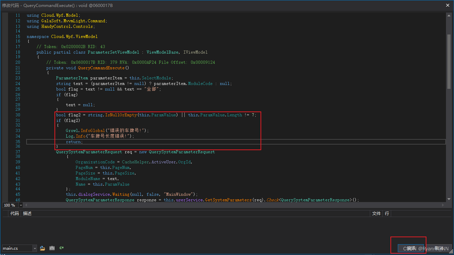Click the green C# icon
Viewport: 454px width, 255px height.
(61, 248)
